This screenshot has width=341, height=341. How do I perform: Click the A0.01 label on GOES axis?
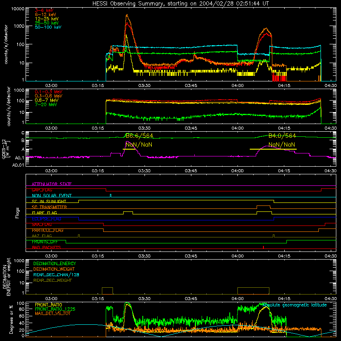pos(18,165)
